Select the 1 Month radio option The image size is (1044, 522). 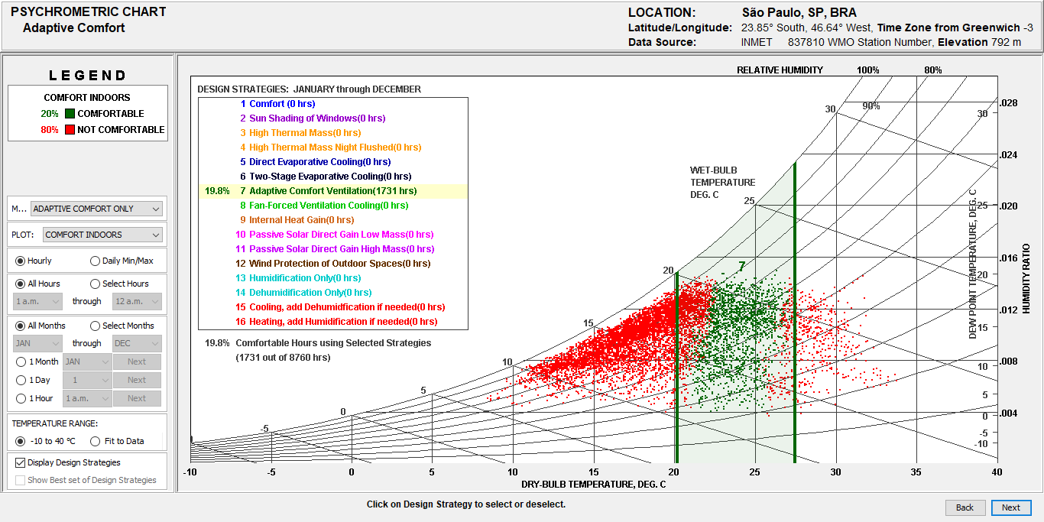(21, 362)
